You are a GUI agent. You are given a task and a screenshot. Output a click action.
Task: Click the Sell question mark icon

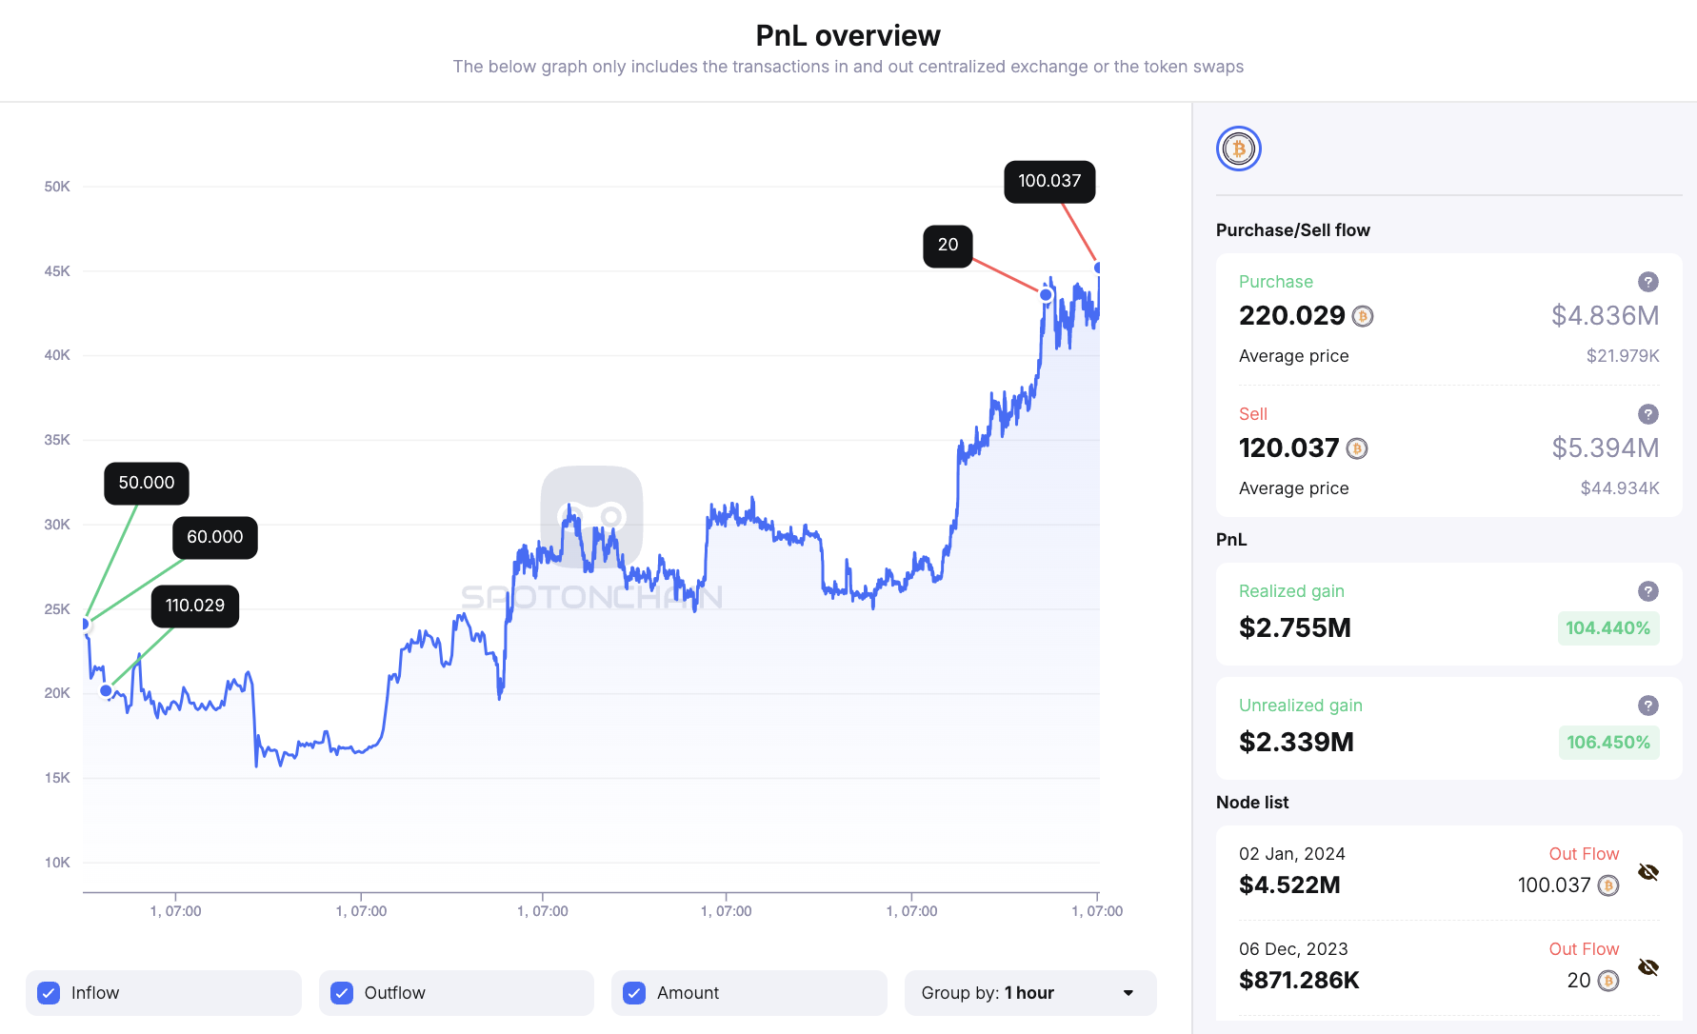(x=1648, y=414)
